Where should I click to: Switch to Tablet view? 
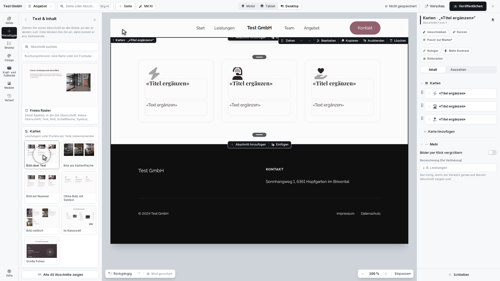[x=268, y=6]
